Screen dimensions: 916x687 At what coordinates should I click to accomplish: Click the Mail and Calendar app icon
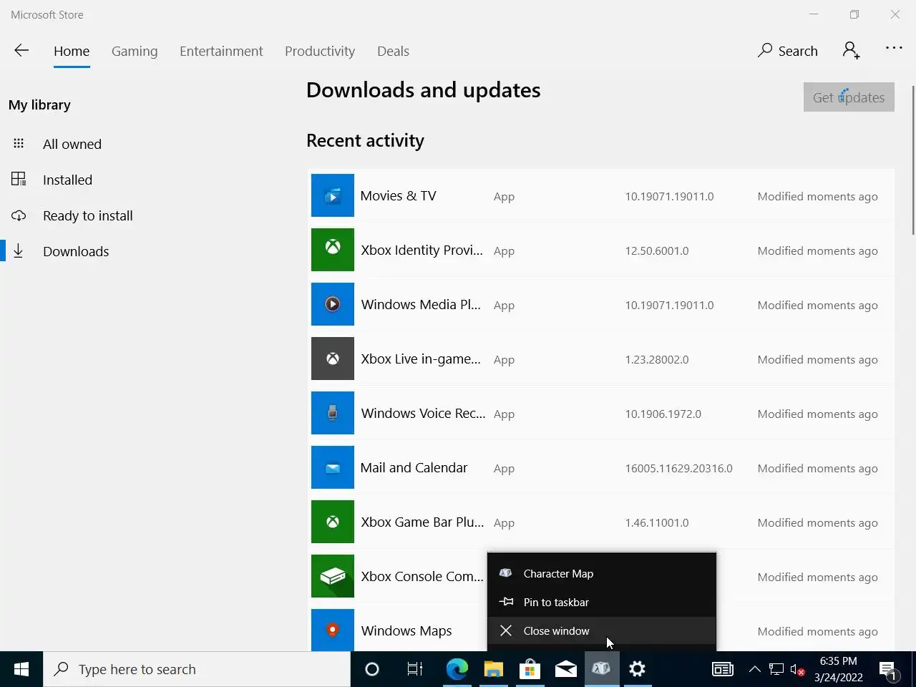click(x=333, y=467)
